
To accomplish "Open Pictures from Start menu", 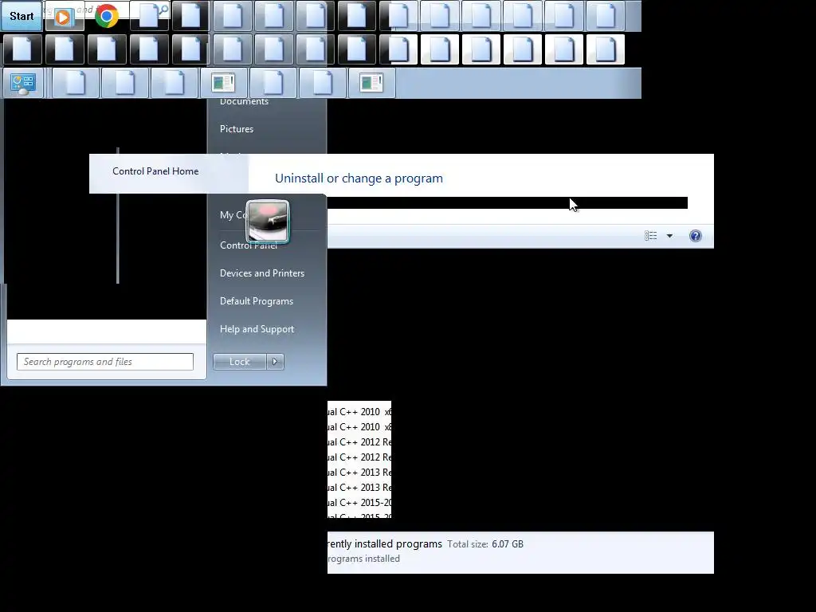I will [x=236, y=129].
